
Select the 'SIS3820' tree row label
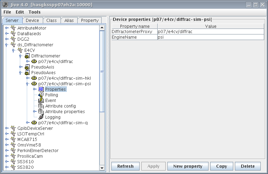point(25,167)
